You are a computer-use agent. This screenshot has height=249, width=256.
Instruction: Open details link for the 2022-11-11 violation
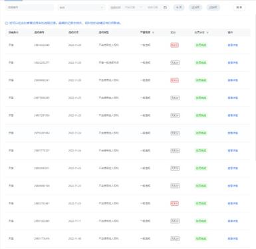(233, 221)
